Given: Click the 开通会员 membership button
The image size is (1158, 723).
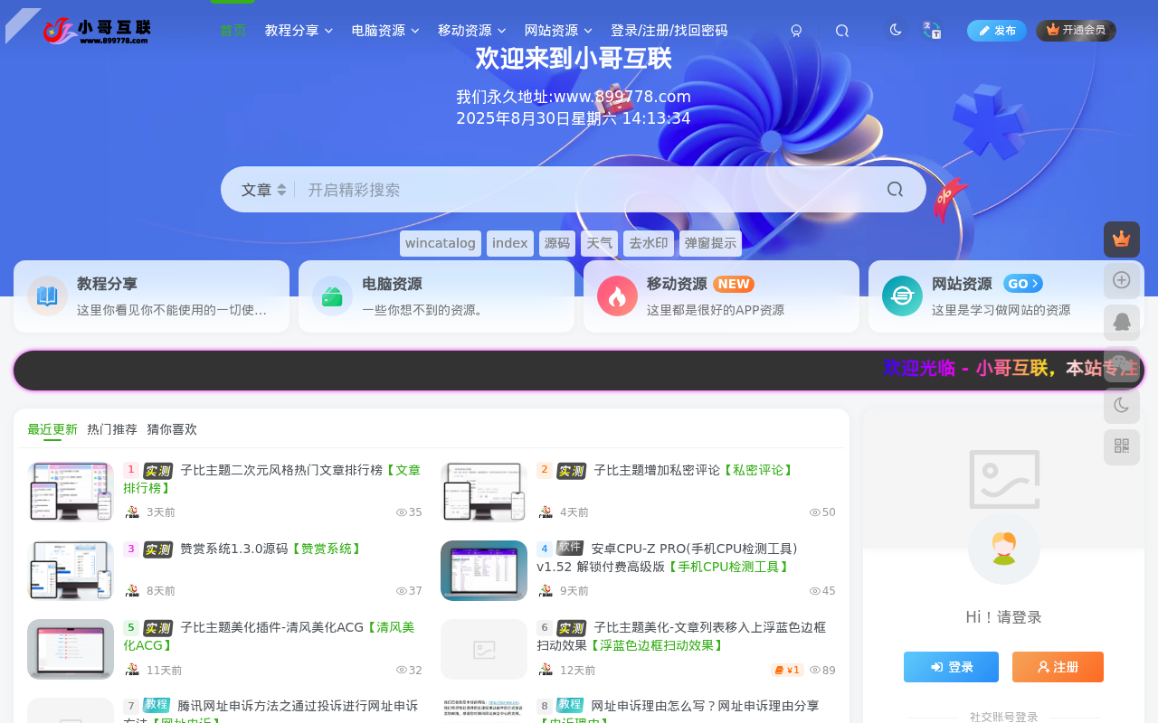Looking at the screenshot, I should click(1076, 31).
